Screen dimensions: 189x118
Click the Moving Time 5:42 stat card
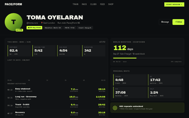[44, 51]
